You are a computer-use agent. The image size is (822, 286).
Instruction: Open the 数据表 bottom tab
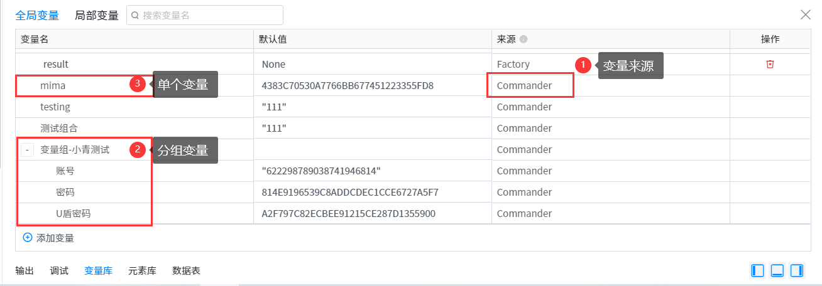(x=186, y=271)
